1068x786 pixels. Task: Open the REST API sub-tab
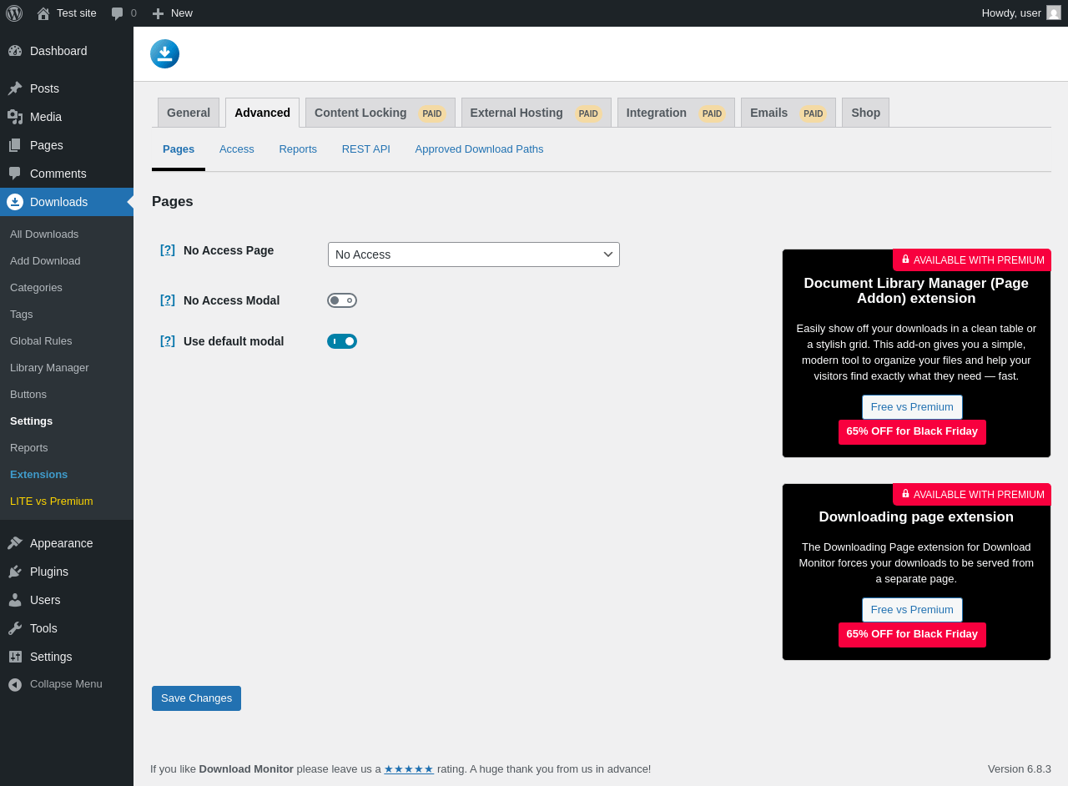click(x=366, y=149)
